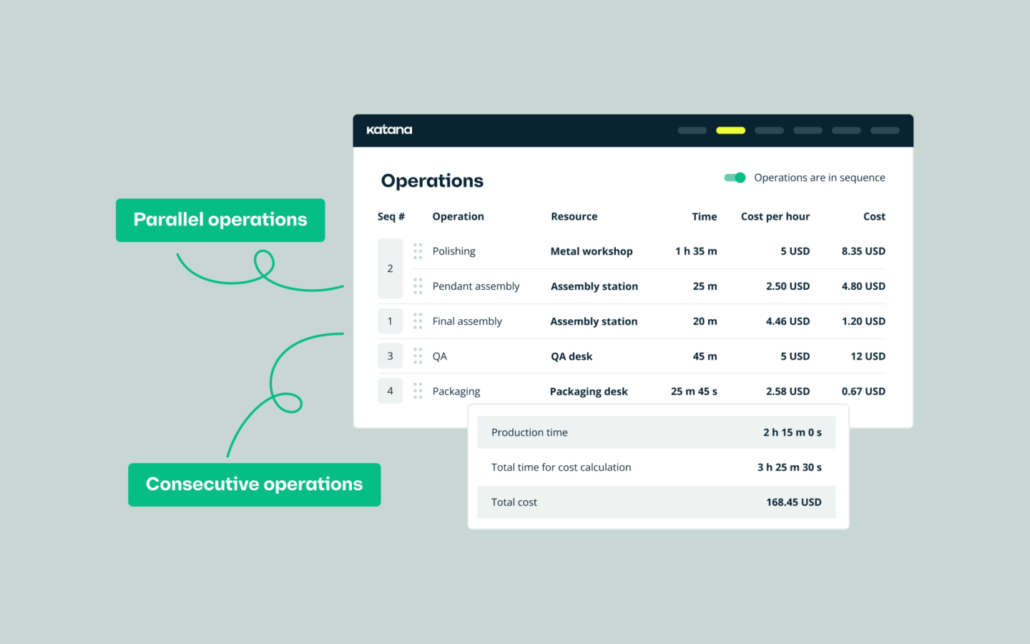This screenshot has width=1030, height=644.
Task: Click the sequence number 2 box
Action: pos(390,268)
